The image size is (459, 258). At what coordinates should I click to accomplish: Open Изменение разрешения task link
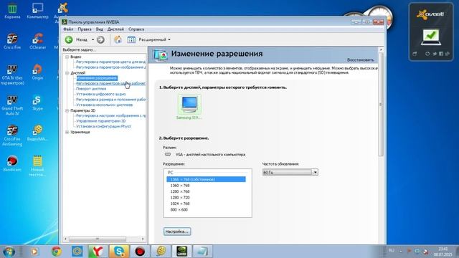point(97,78)
